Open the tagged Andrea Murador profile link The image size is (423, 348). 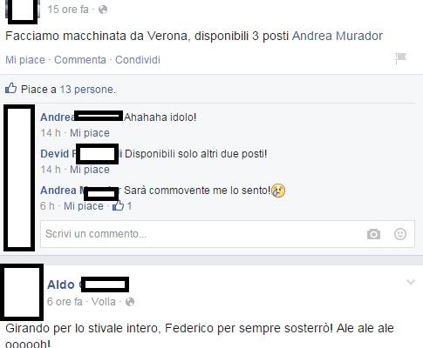point(338,36)
